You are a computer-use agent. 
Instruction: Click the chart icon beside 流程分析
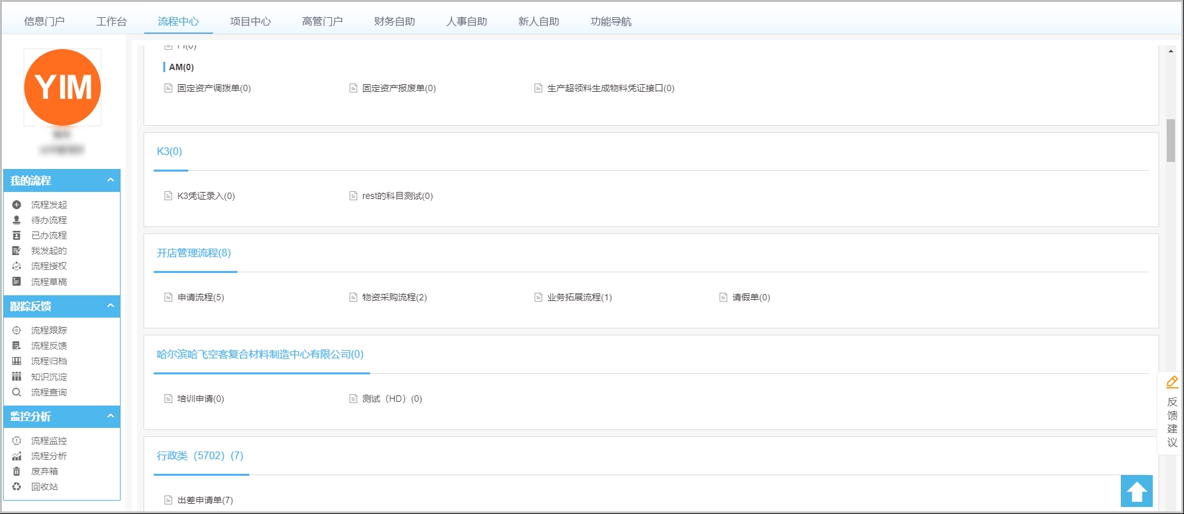17,456
